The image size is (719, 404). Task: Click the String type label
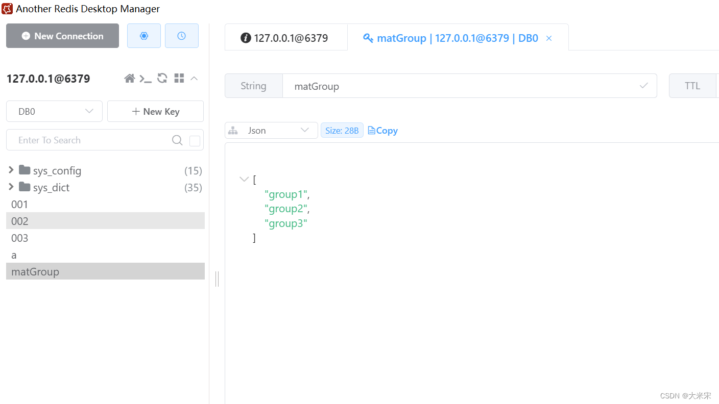pyautogui.click(x=254, y=86)
